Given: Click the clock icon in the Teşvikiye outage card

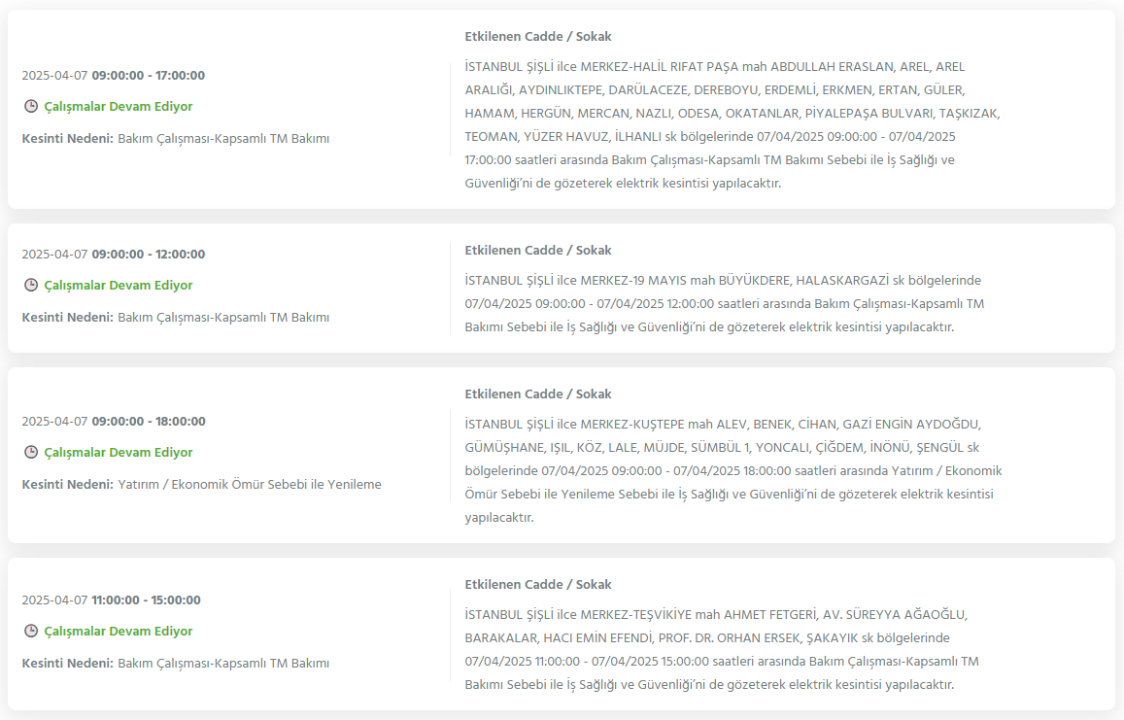Looking at the screenshot, I should [x=31, y=631].
